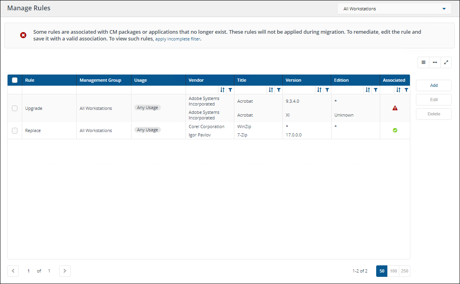Screen dimensions: 460x284
Task: Open the Edition column filter
Action: pos(376,90)
